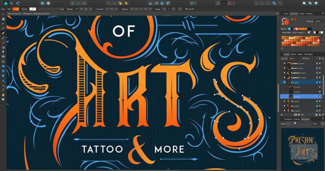The width and height of the screenshot is (325, 171).
Task: Select the Transparency tool
Action: pyautogui.click(x=3, y=52)
